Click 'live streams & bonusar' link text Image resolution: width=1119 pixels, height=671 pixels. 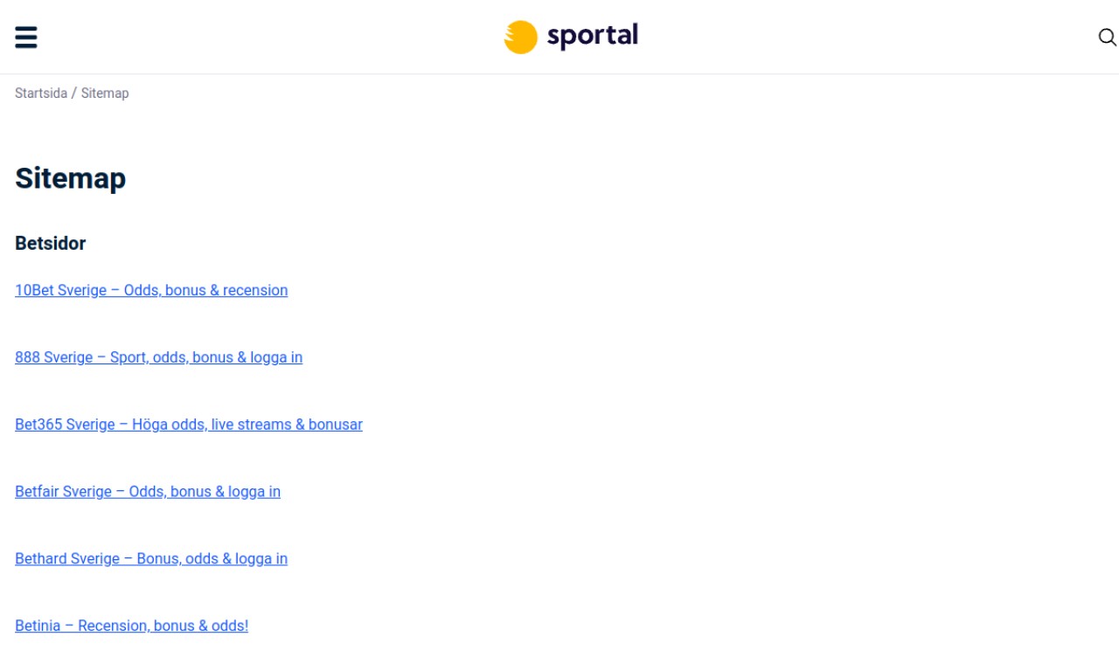(287, 425)
